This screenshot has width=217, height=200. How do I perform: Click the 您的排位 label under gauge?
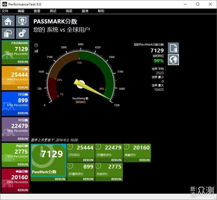(x=80, y=102)
